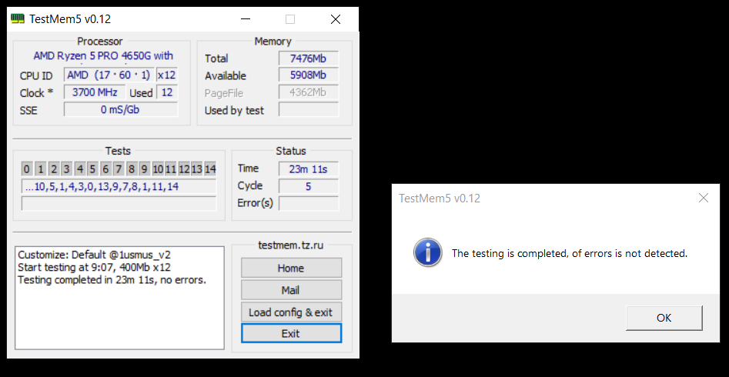Click the Mail button
The height and width of the screenshot is (377, 729).
(291, 289)
